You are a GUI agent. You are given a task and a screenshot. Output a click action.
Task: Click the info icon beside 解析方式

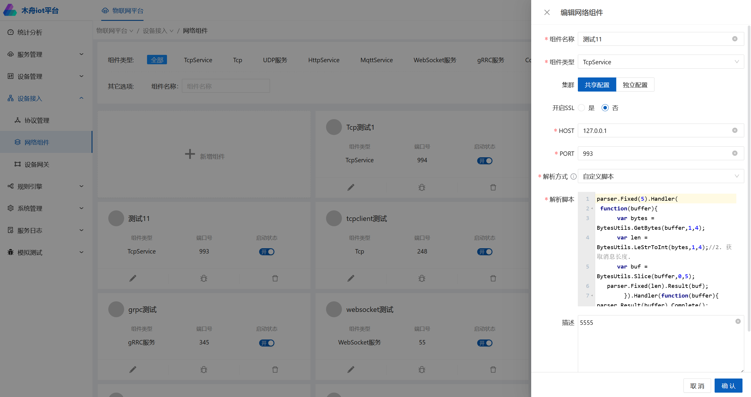(x=573, y=176)
